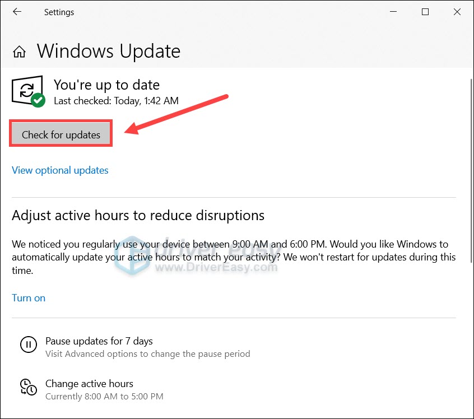
Task: Maximize the Settings window
Action: pos(425,12)
